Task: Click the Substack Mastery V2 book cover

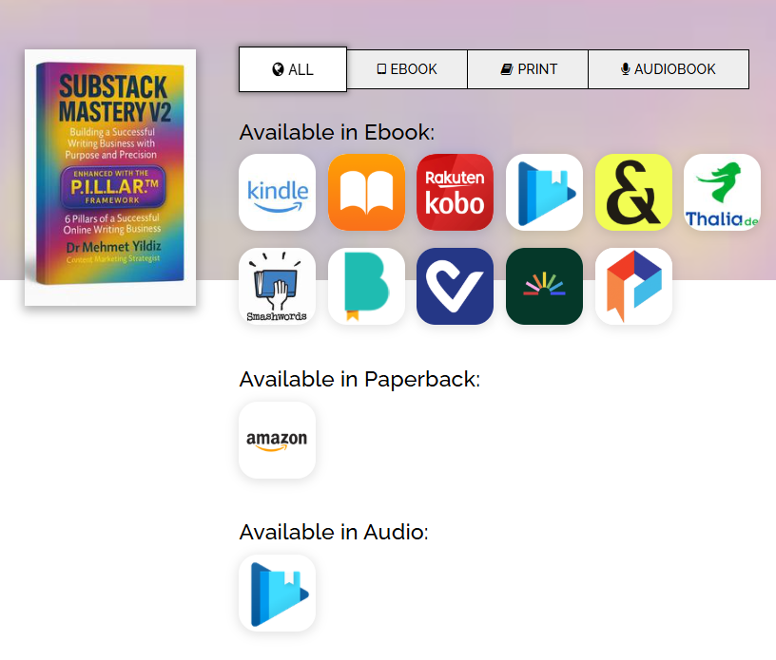Action: click(x=110, y=178)
